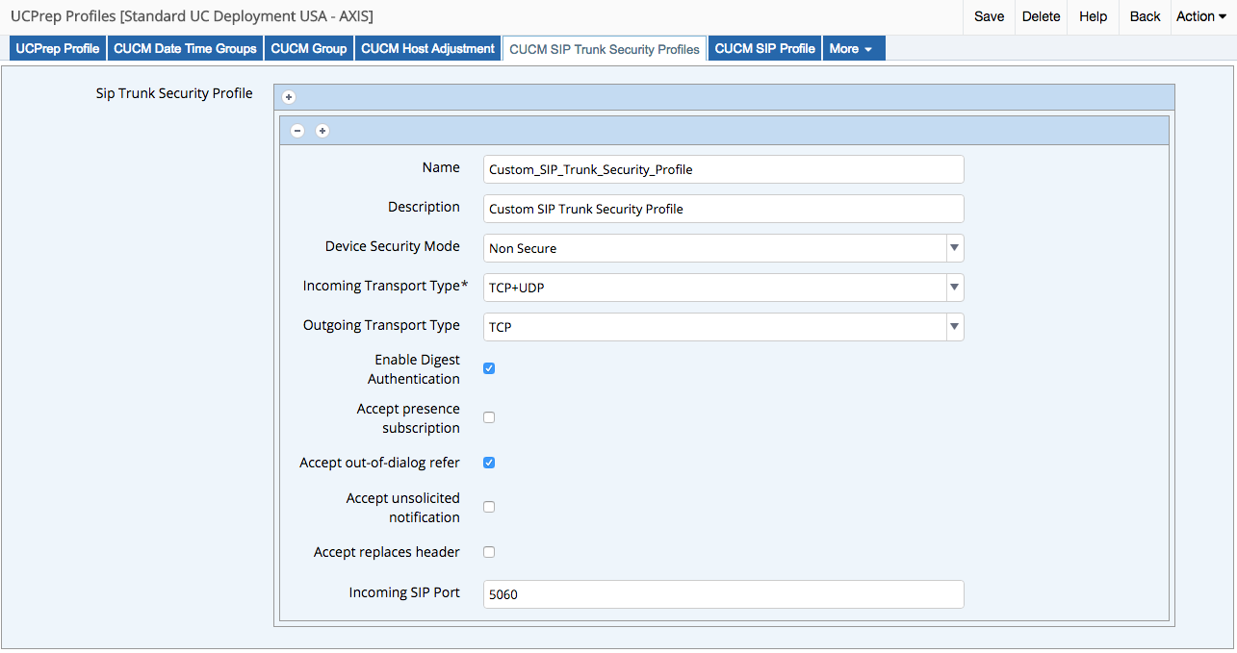Open the Device Security Mode dropdown
This screenshot has height=653, width=1237.
pos(723,248)
